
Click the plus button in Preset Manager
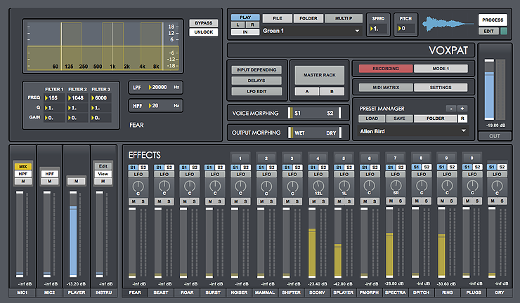point(462,109)
